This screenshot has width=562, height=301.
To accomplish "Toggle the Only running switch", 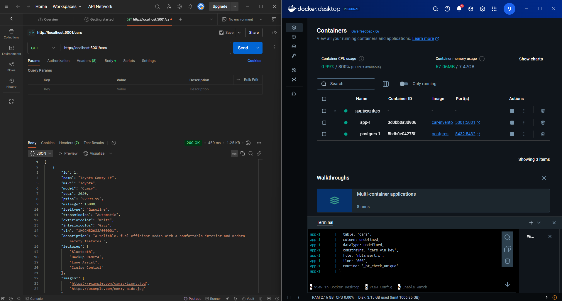I will [404, 84].
